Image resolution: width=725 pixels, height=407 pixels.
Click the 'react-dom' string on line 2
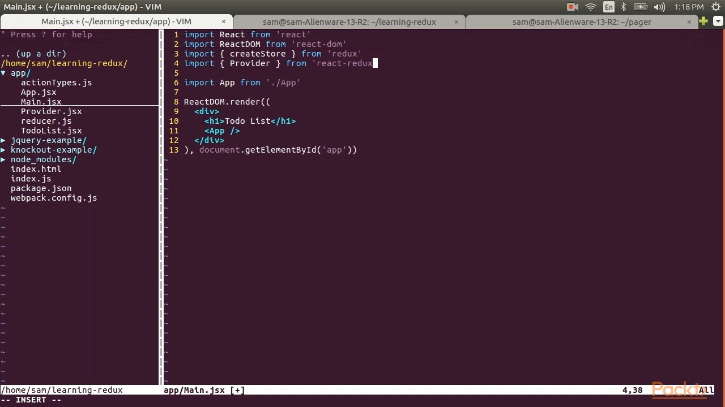318,44
